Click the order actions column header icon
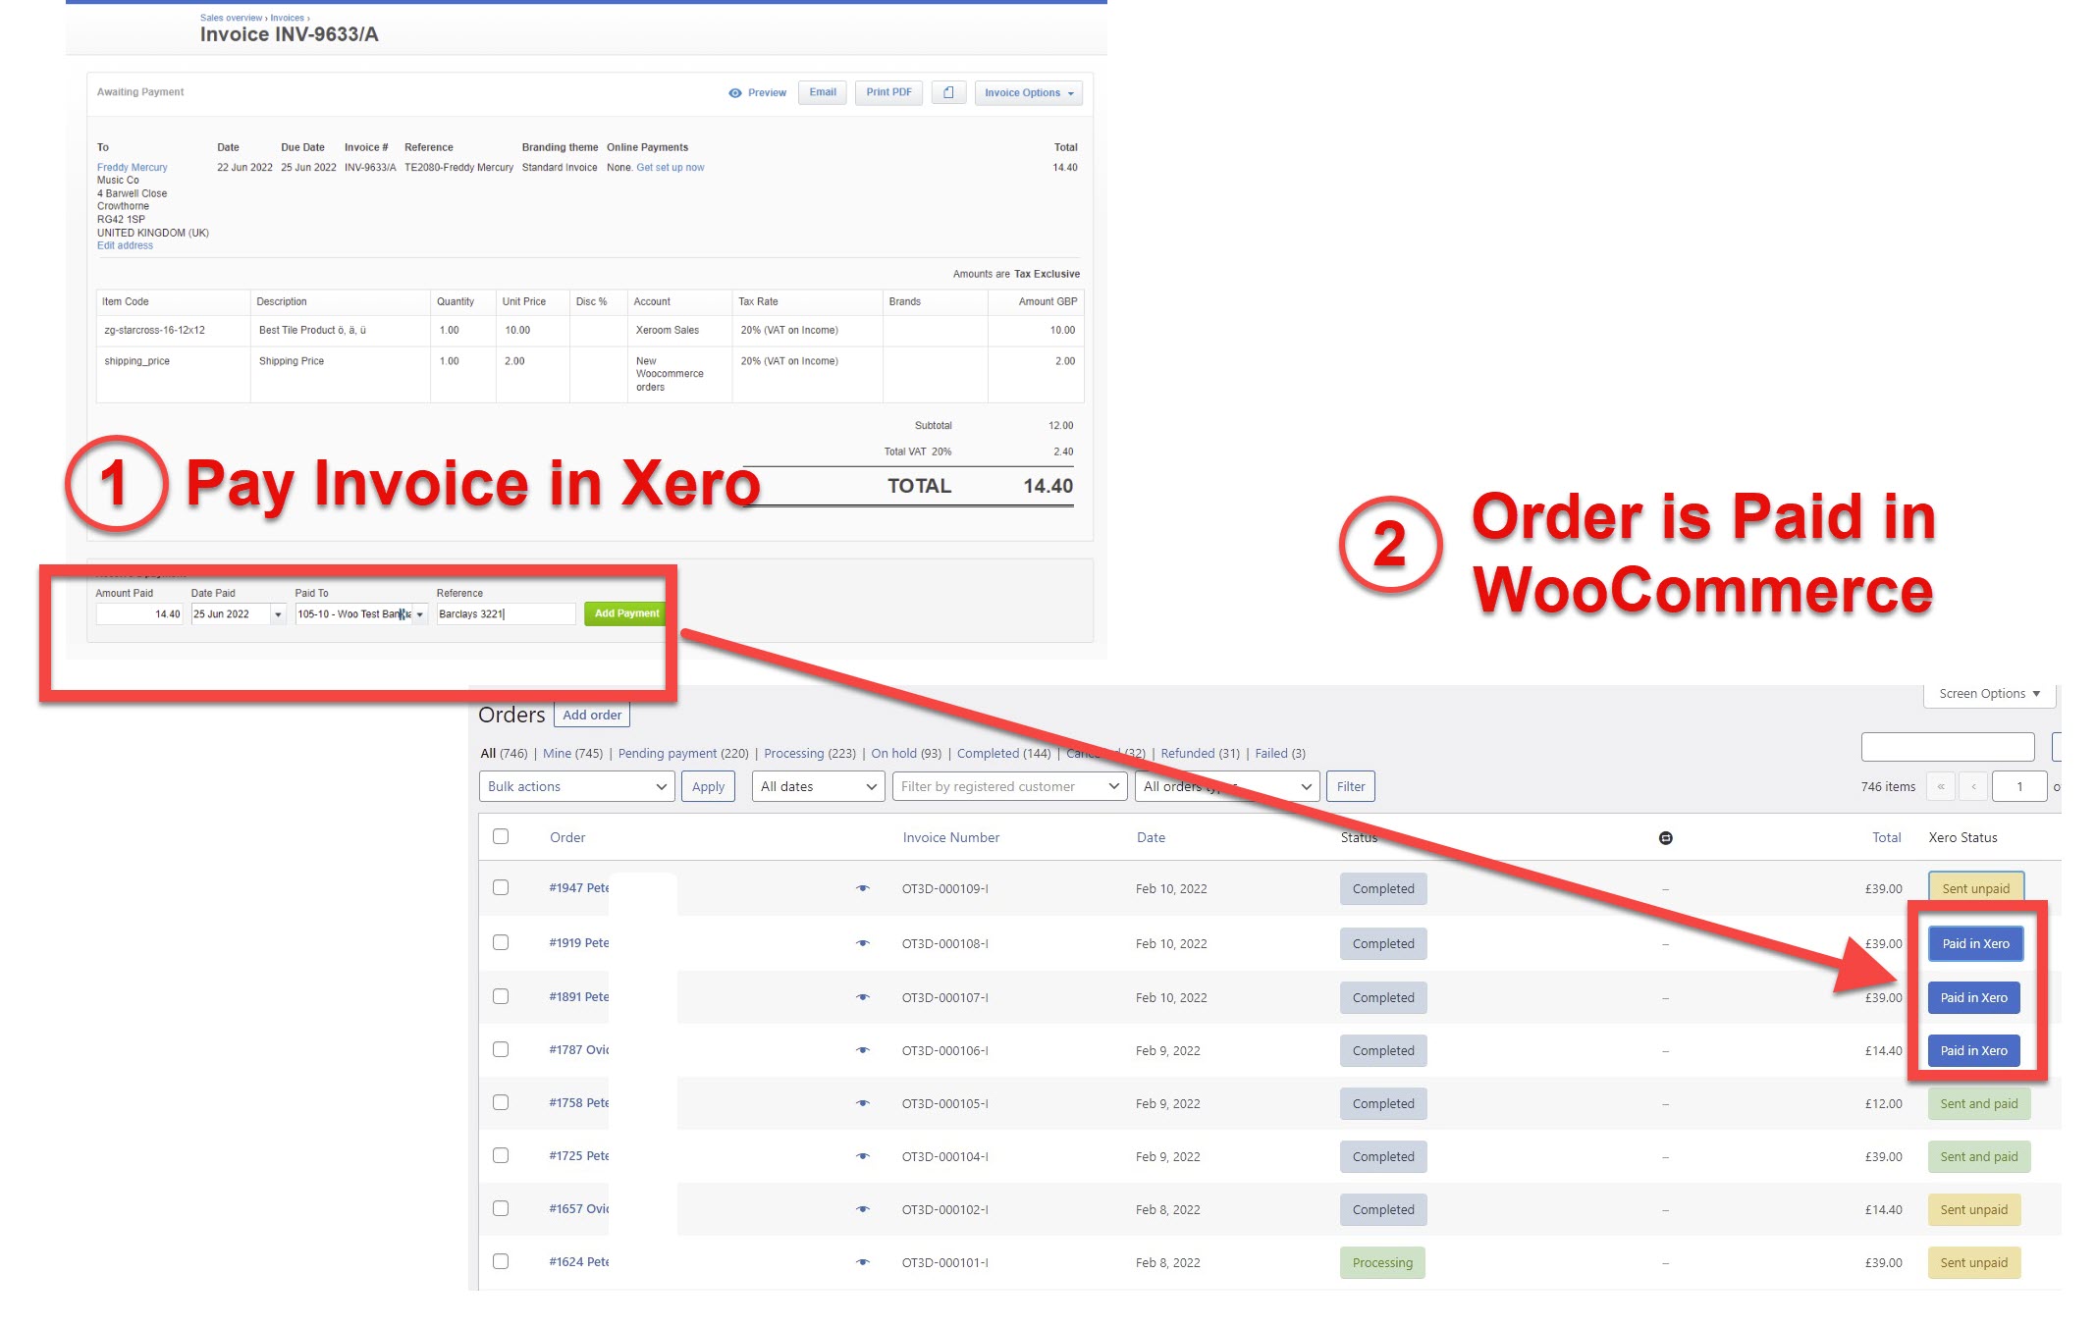 tap(1665, 837)
